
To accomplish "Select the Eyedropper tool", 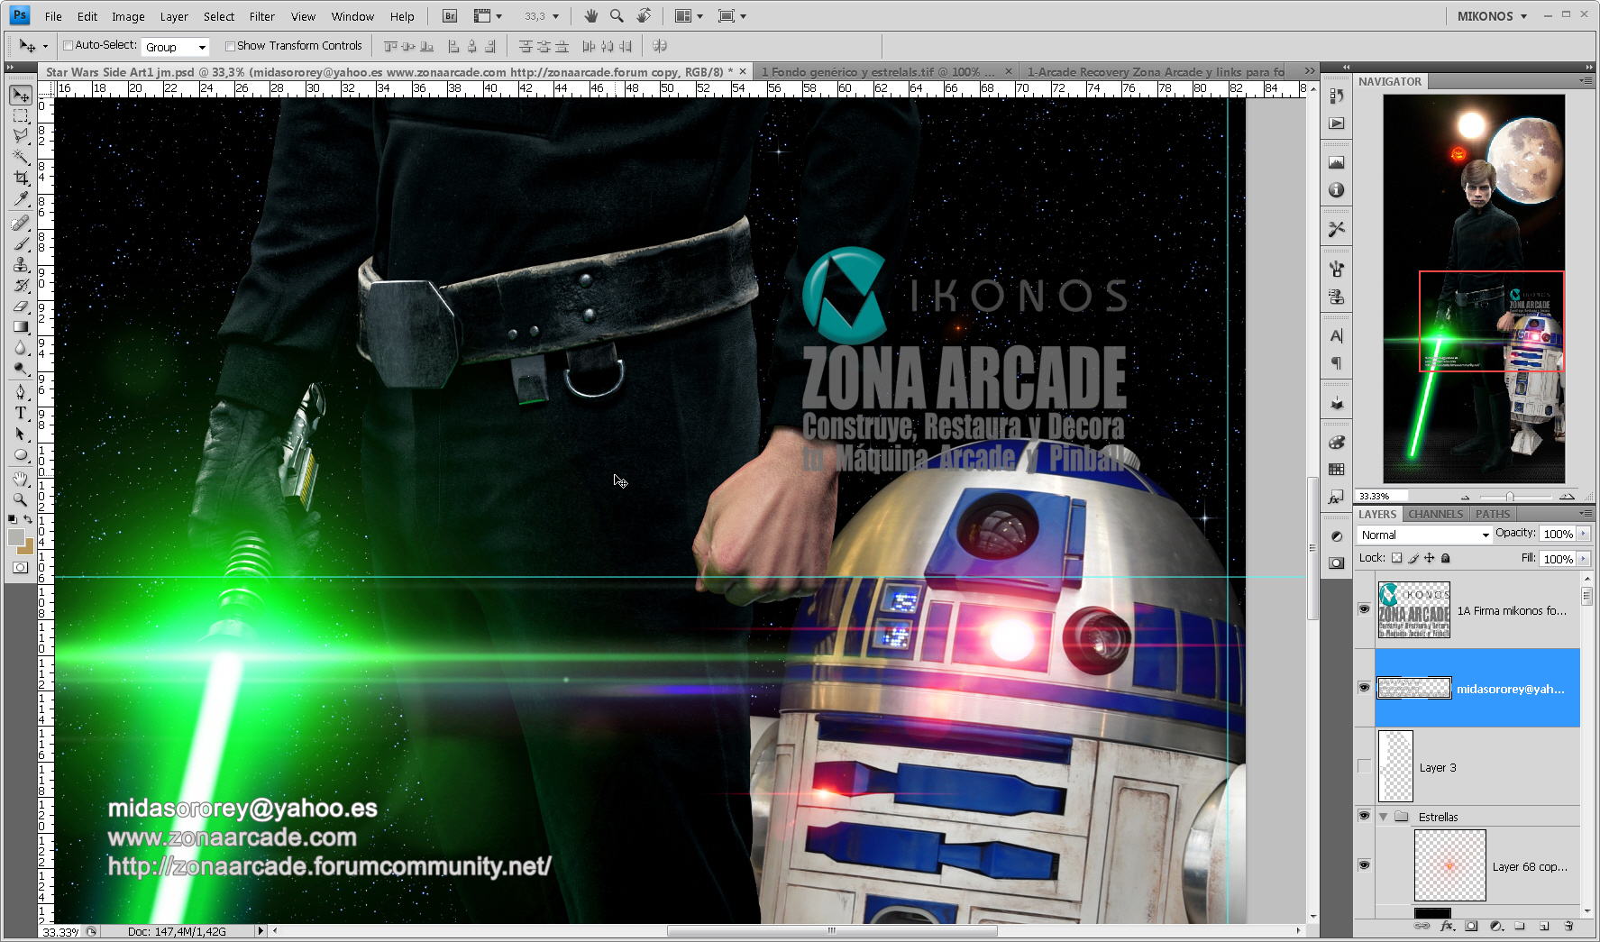I will [x=21, y=199].
